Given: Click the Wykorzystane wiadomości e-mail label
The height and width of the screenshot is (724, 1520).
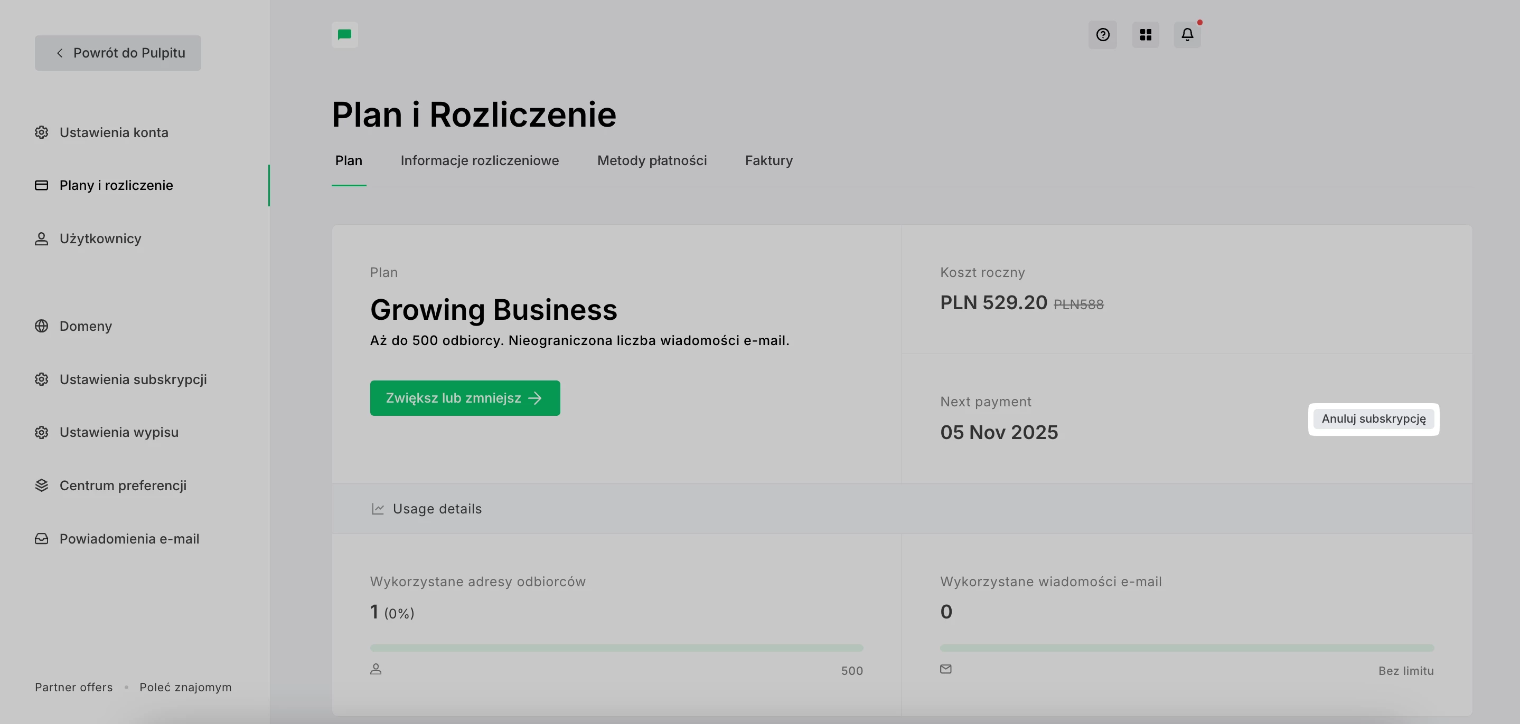Looking at the screenshot, I should 1051,582.
